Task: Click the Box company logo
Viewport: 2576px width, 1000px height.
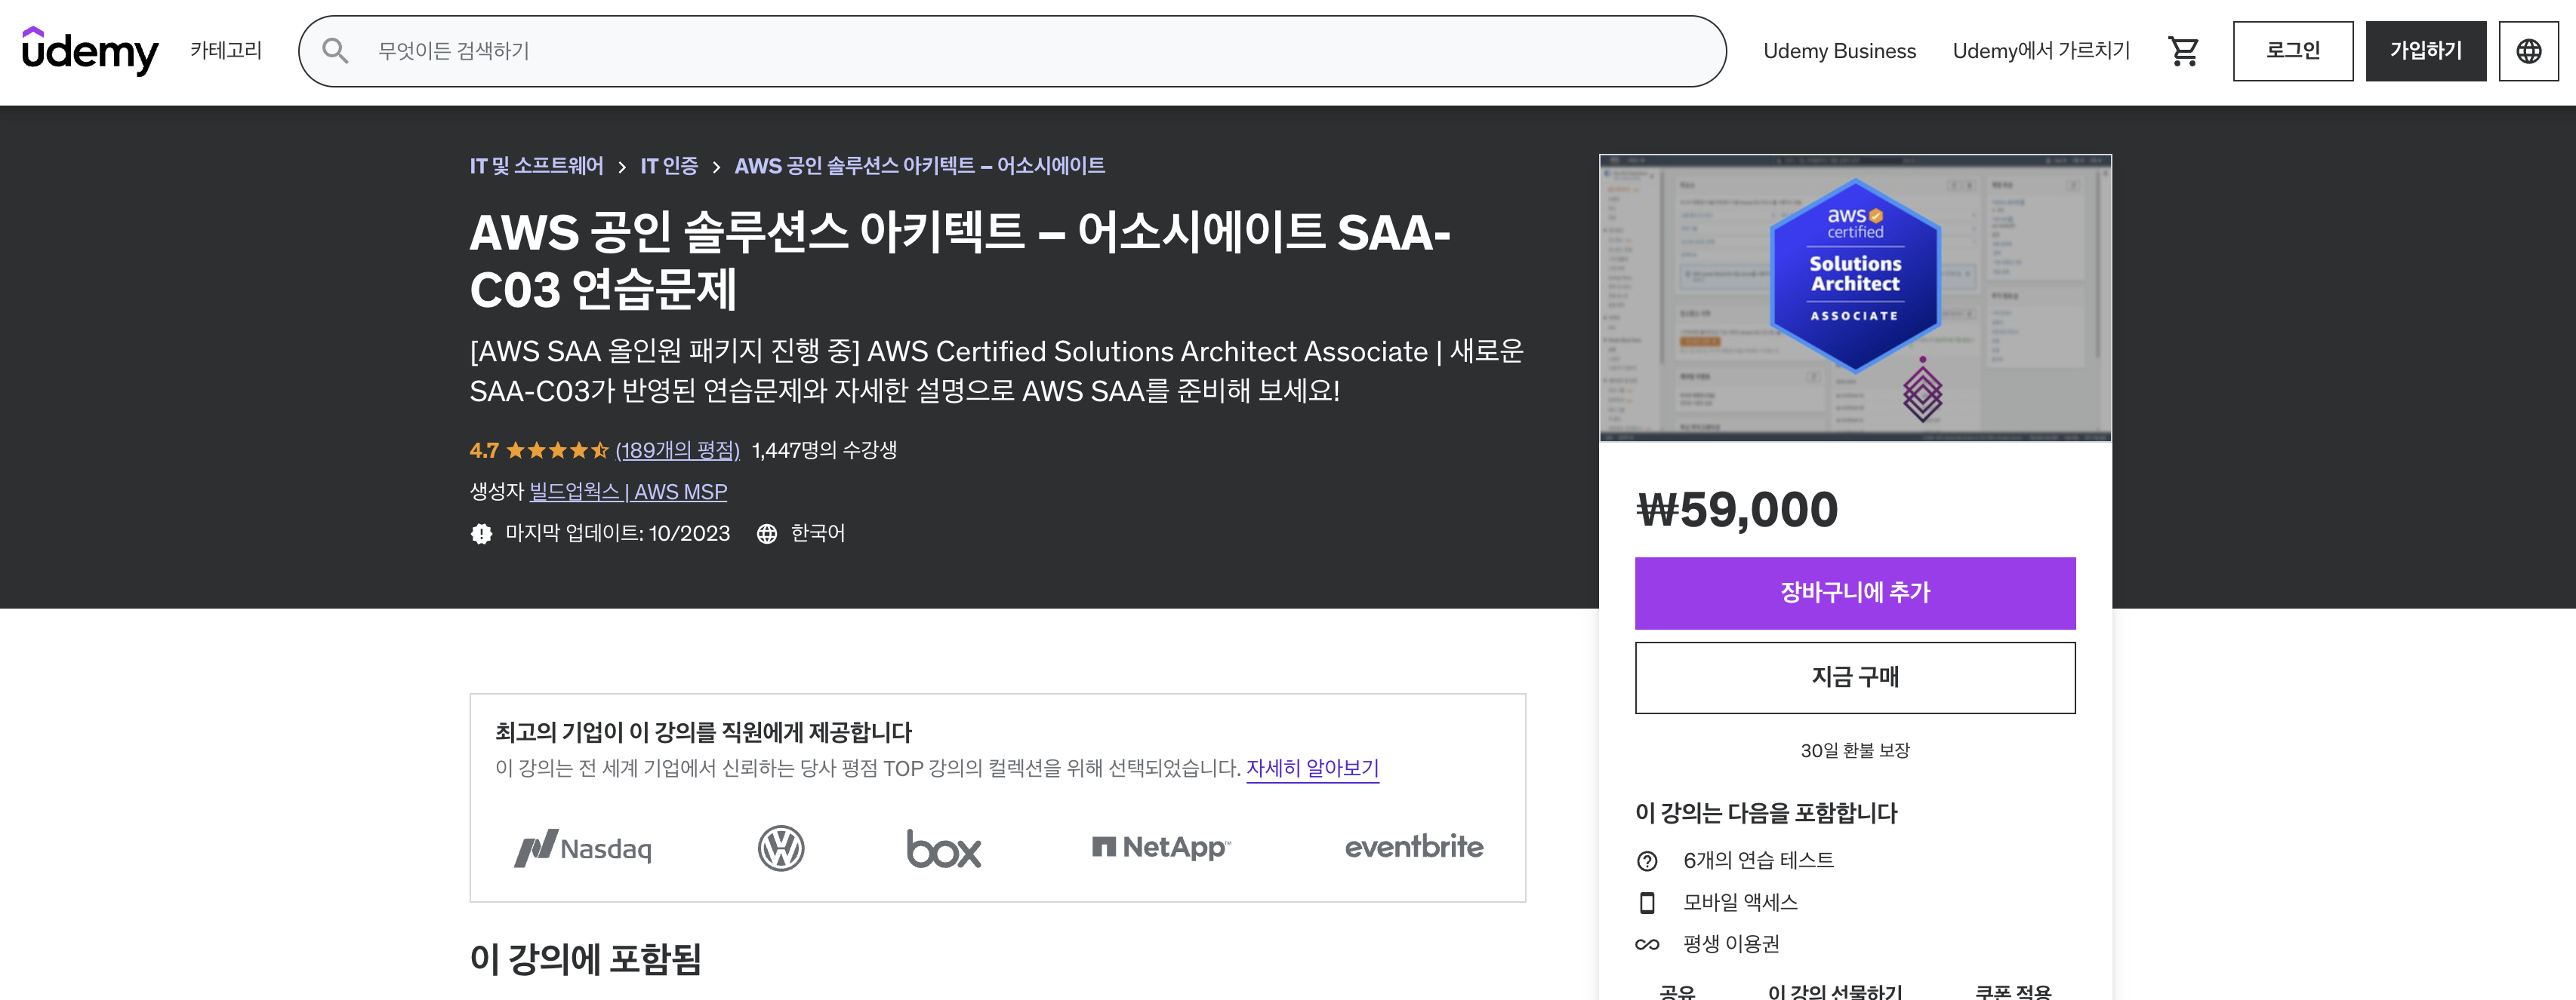Action: coord(943,848)
